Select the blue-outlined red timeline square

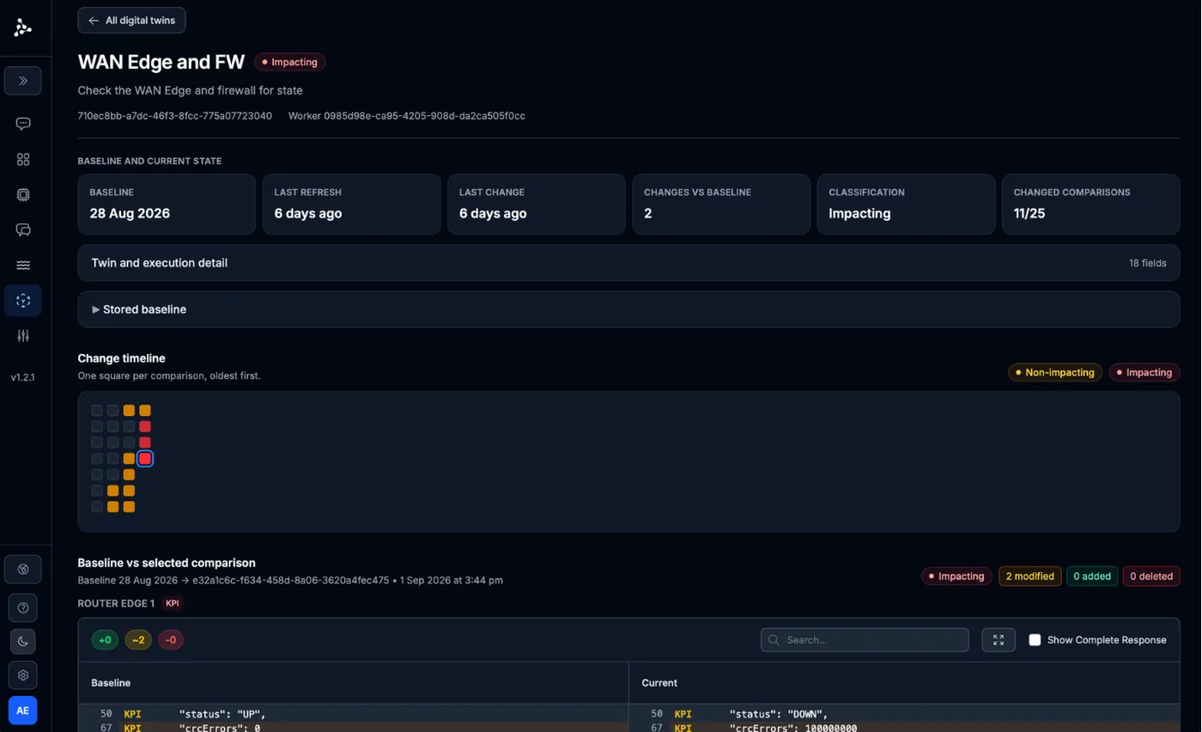click(x=145, y=459)
